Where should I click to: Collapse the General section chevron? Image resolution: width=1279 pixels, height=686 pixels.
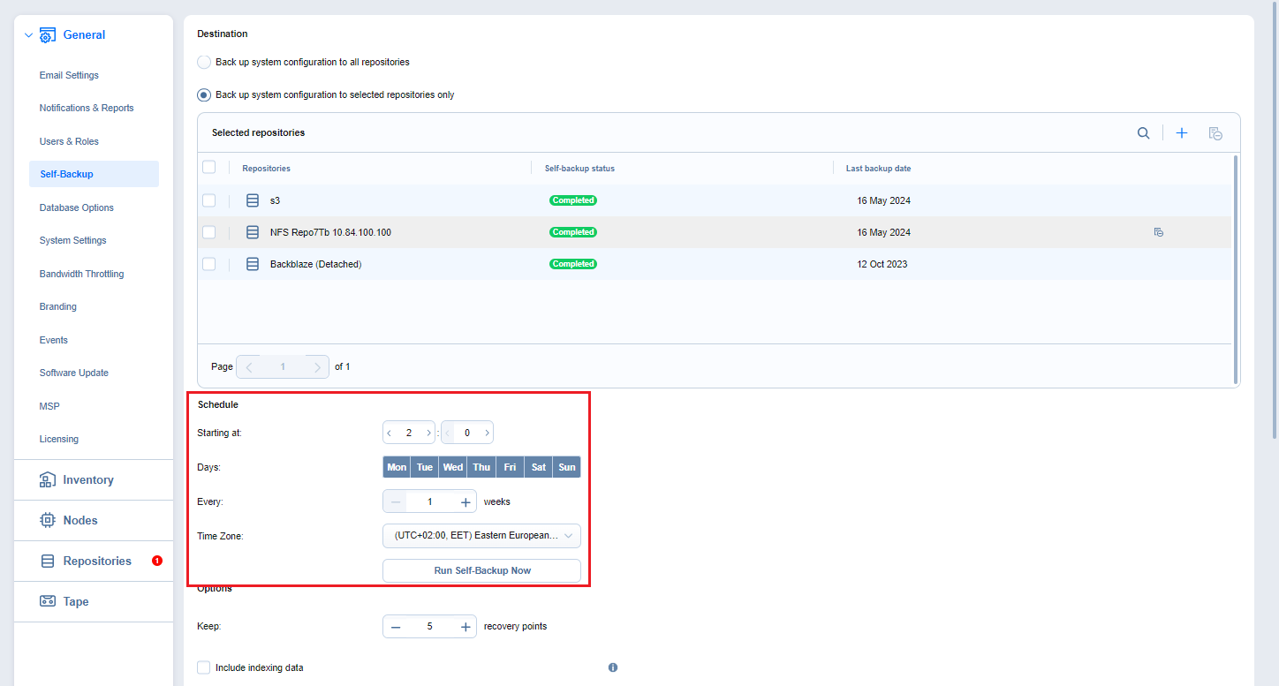[28, 35]
